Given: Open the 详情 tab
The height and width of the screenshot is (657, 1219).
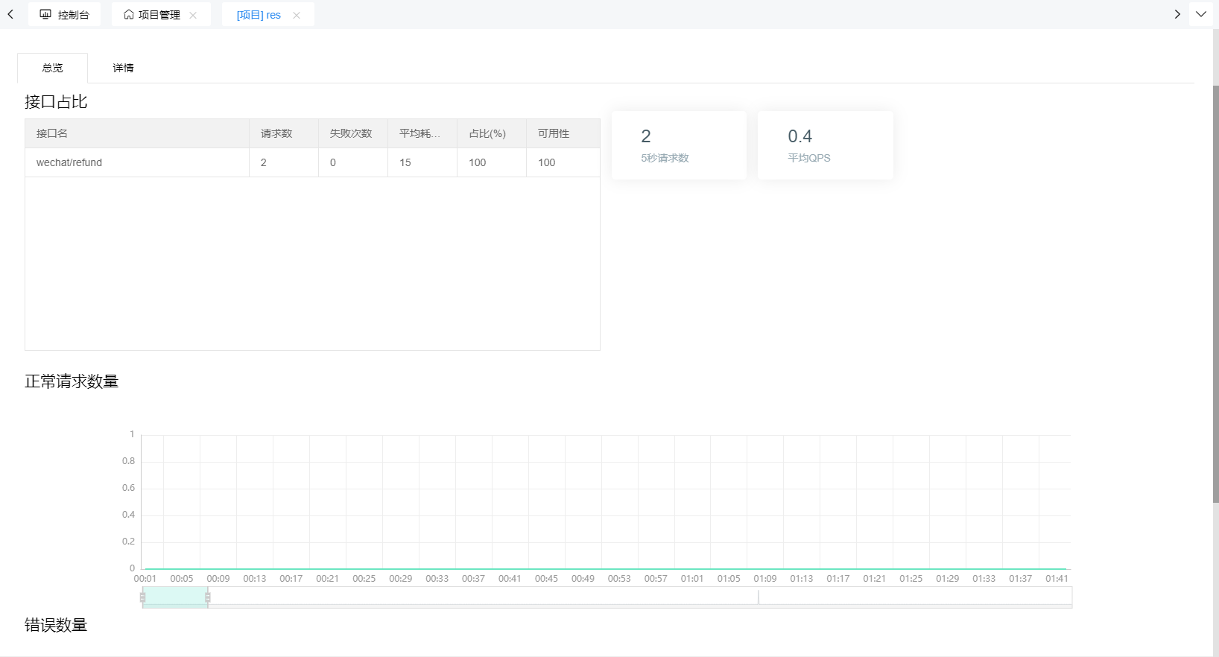Looking at the screenshot, I should 124,68.
